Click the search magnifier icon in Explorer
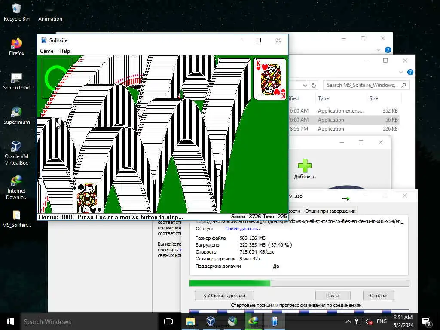 404,85
